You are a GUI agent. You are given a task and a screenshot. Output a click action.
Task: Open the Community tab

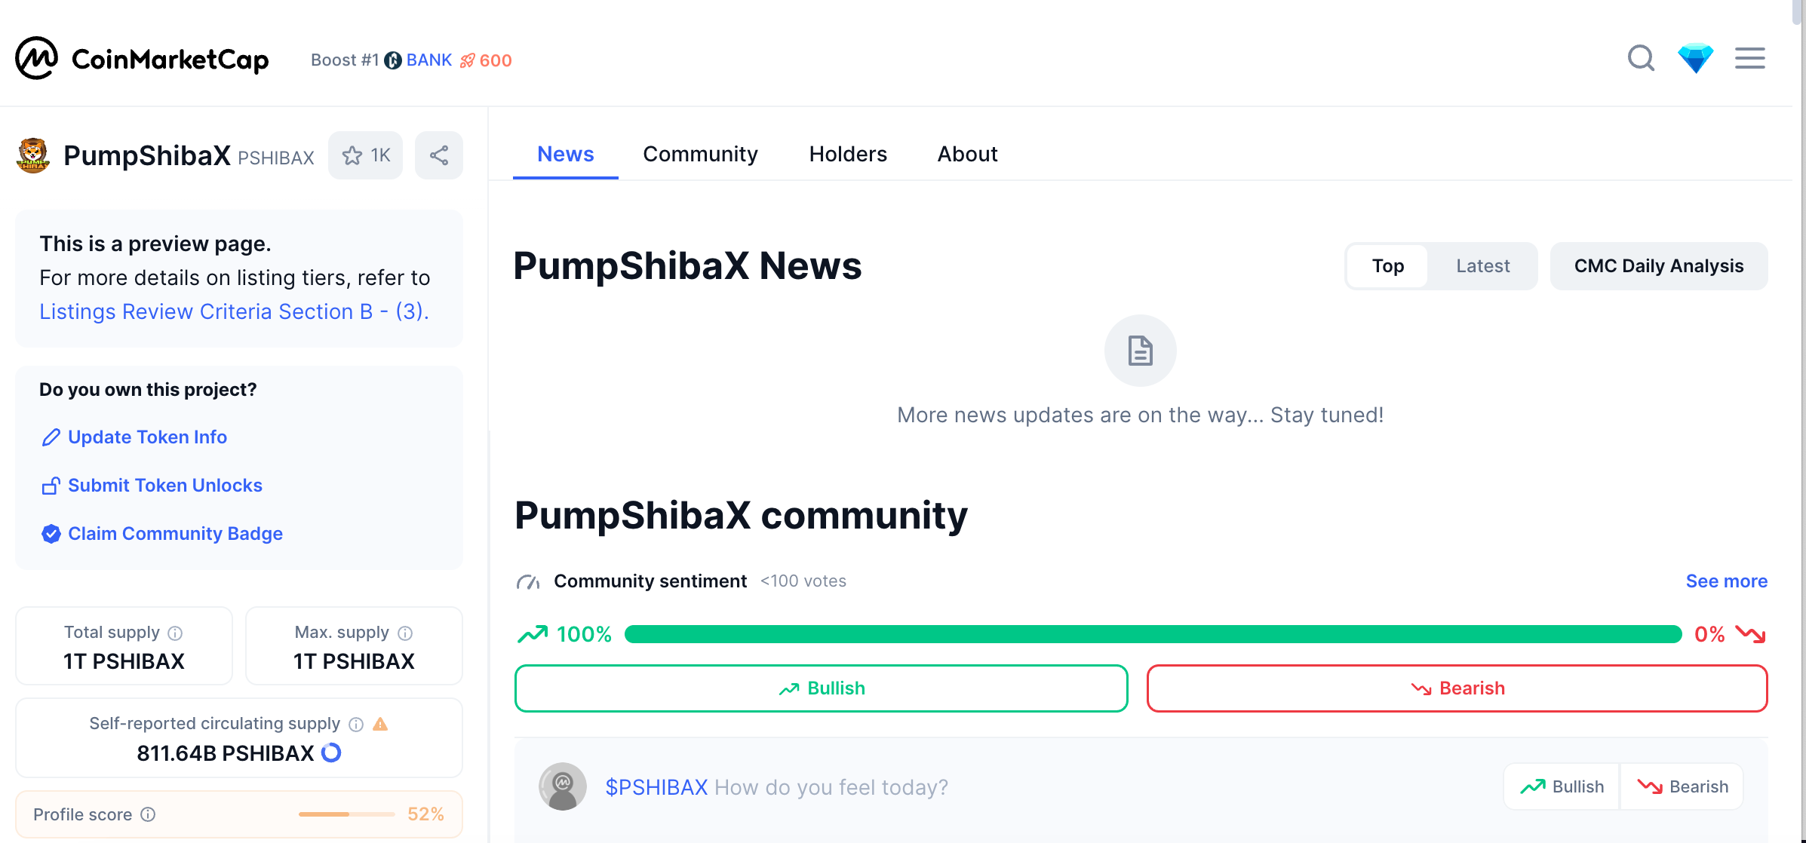click(700, 154)
